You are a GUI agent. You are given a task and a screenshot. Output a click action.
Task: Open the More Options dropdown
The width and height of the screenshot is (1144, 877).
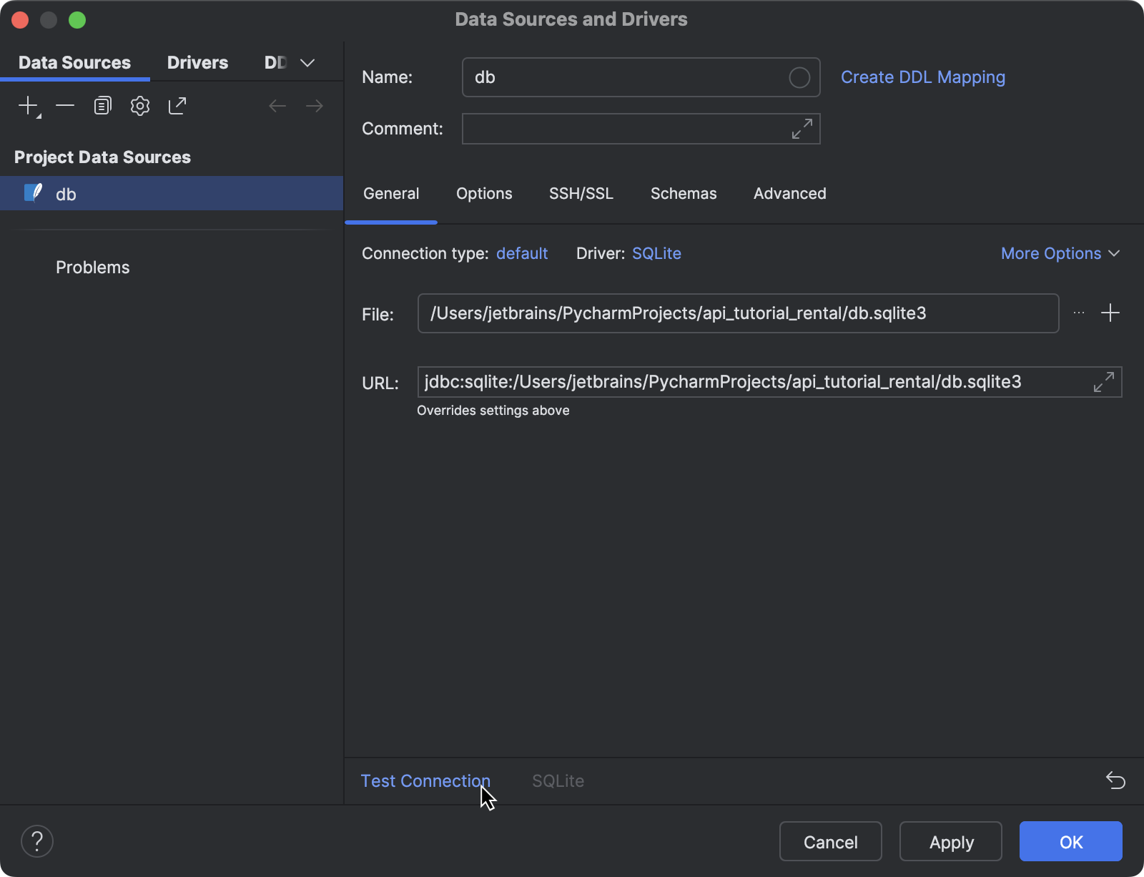(1060, 253)
